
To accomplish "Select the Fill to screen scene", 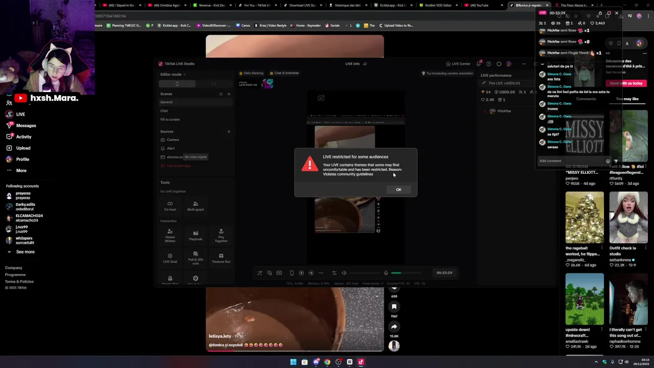I will (196, 120).
